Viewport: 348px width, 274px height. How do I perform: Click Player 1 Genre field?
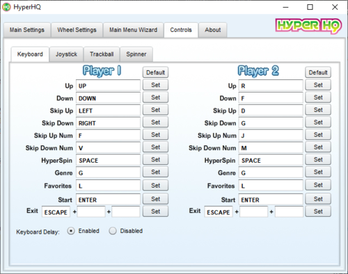click(x=108, y=172)
